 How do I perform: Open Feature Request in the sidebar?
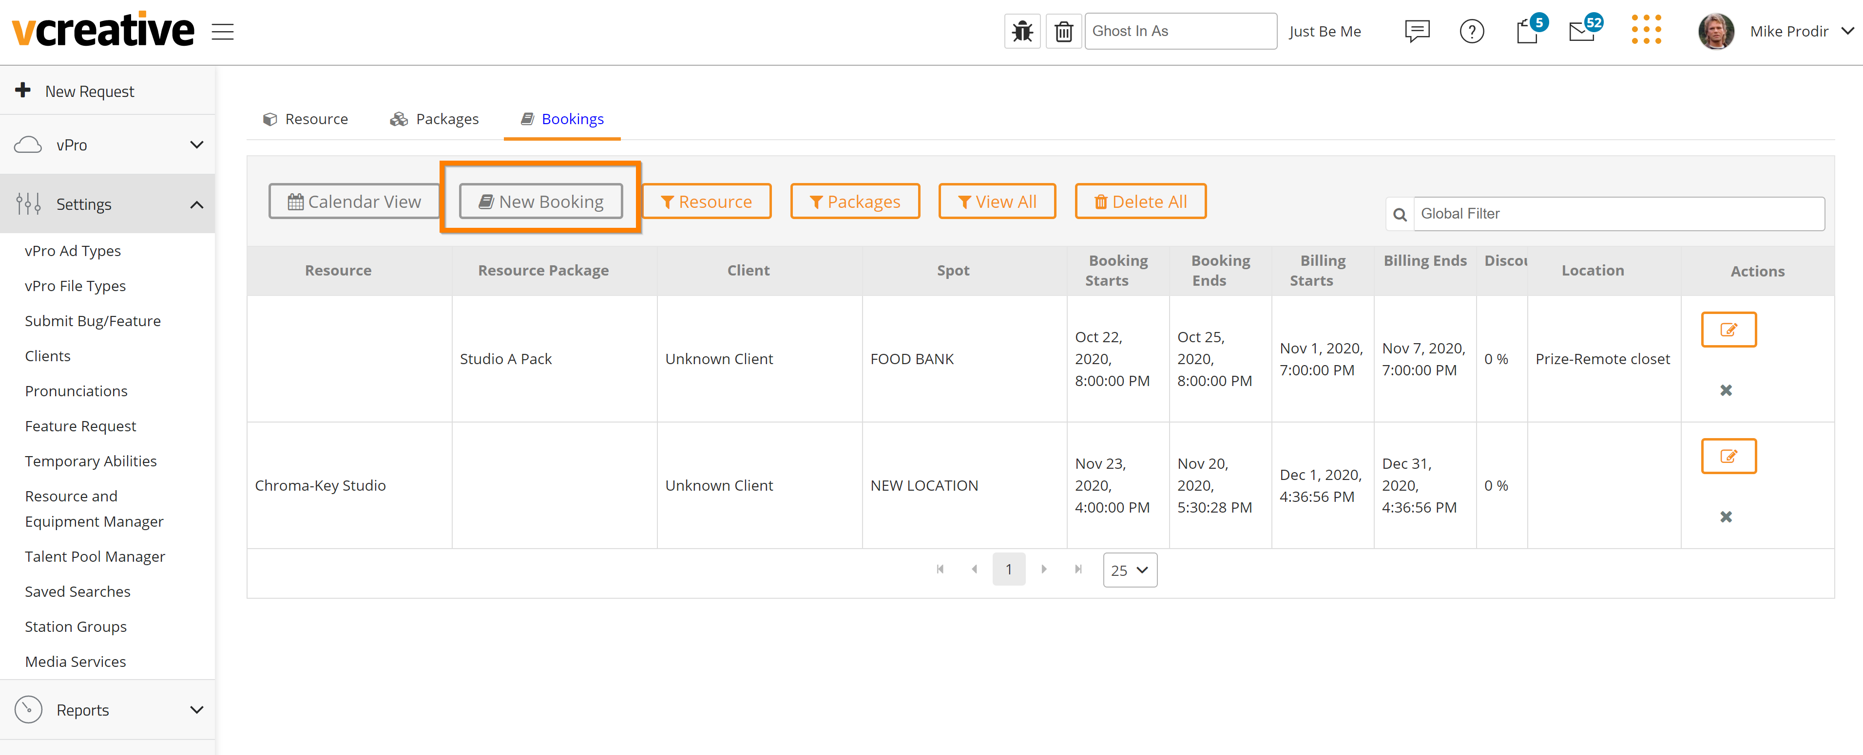pyautogui.click(x=80, y=426)
